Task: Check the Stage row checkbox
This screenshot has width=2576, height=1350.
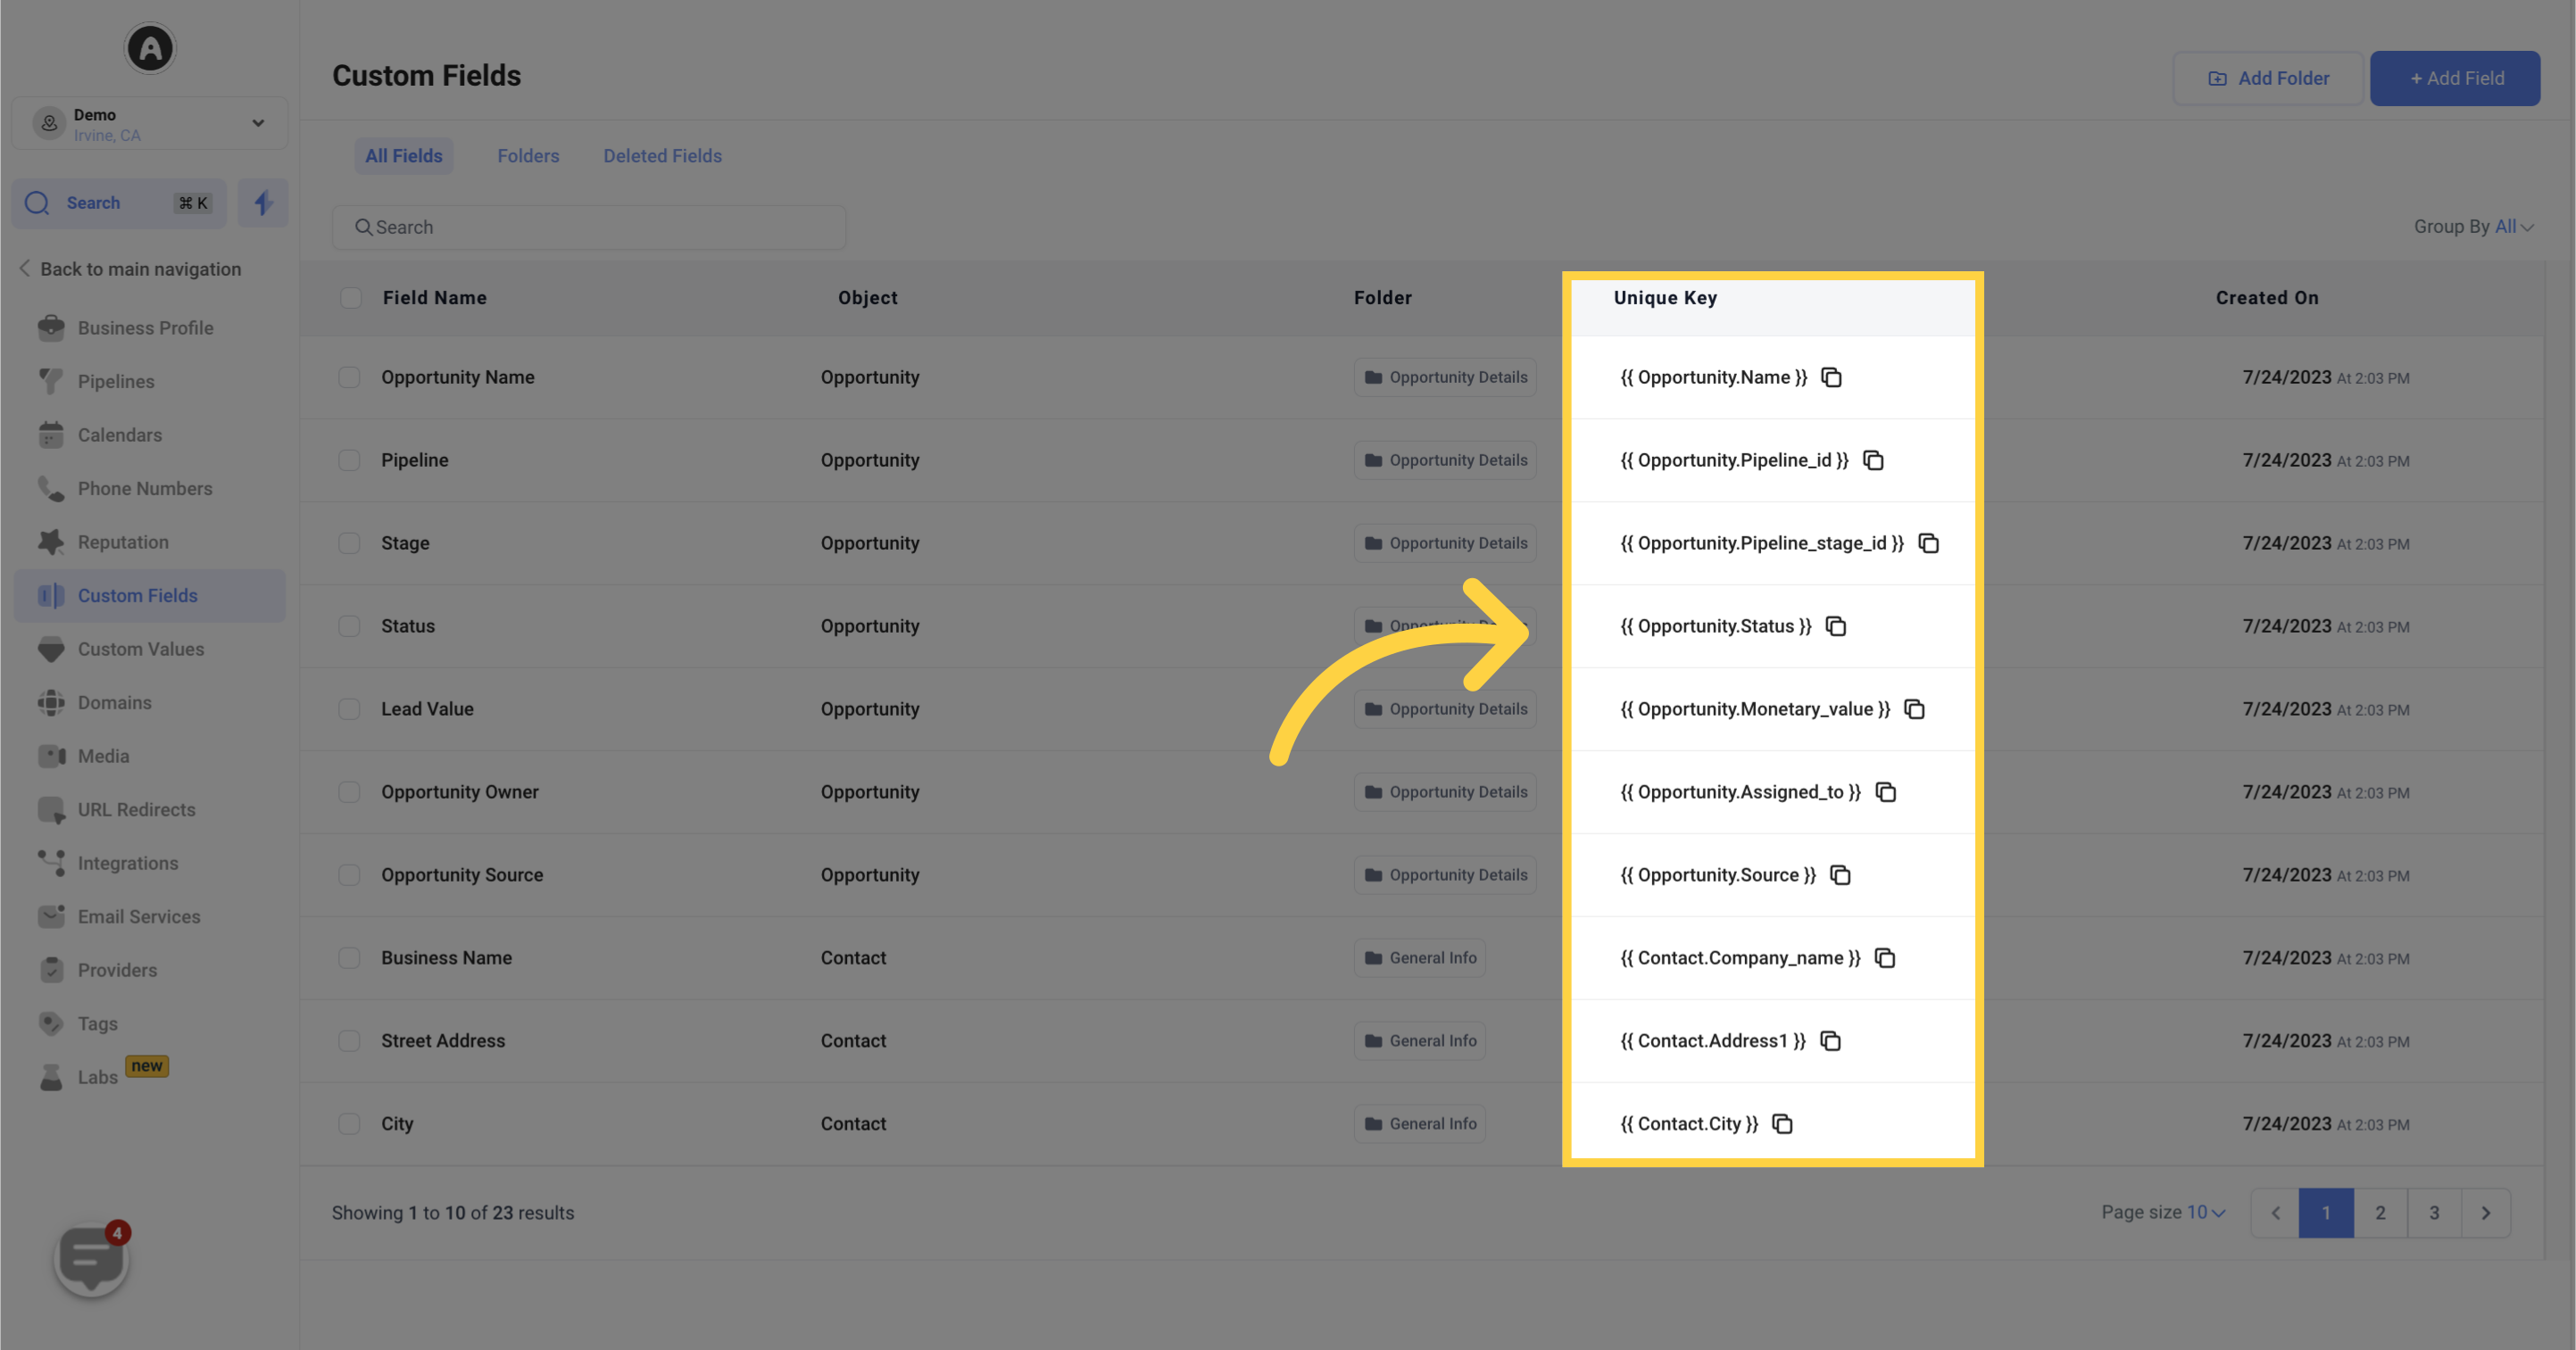Action: pyautogui.click(x=349, y=543)
